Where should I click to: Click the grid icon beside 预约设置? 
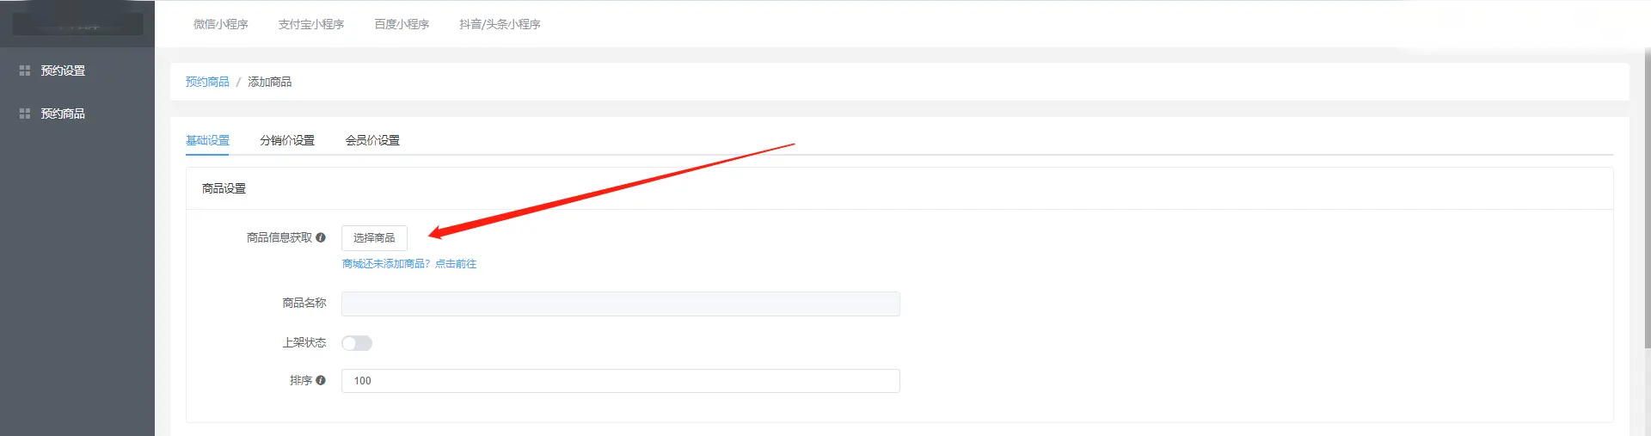[x=25, y=71]
